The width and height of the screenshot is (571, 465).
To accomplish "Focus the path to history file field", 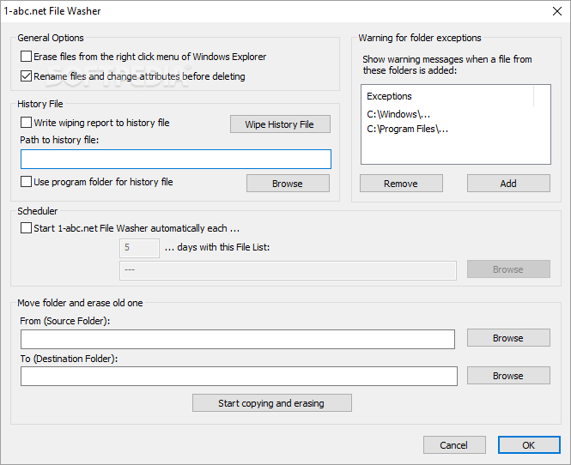I will pyautogui.click(x=176, y=159).
